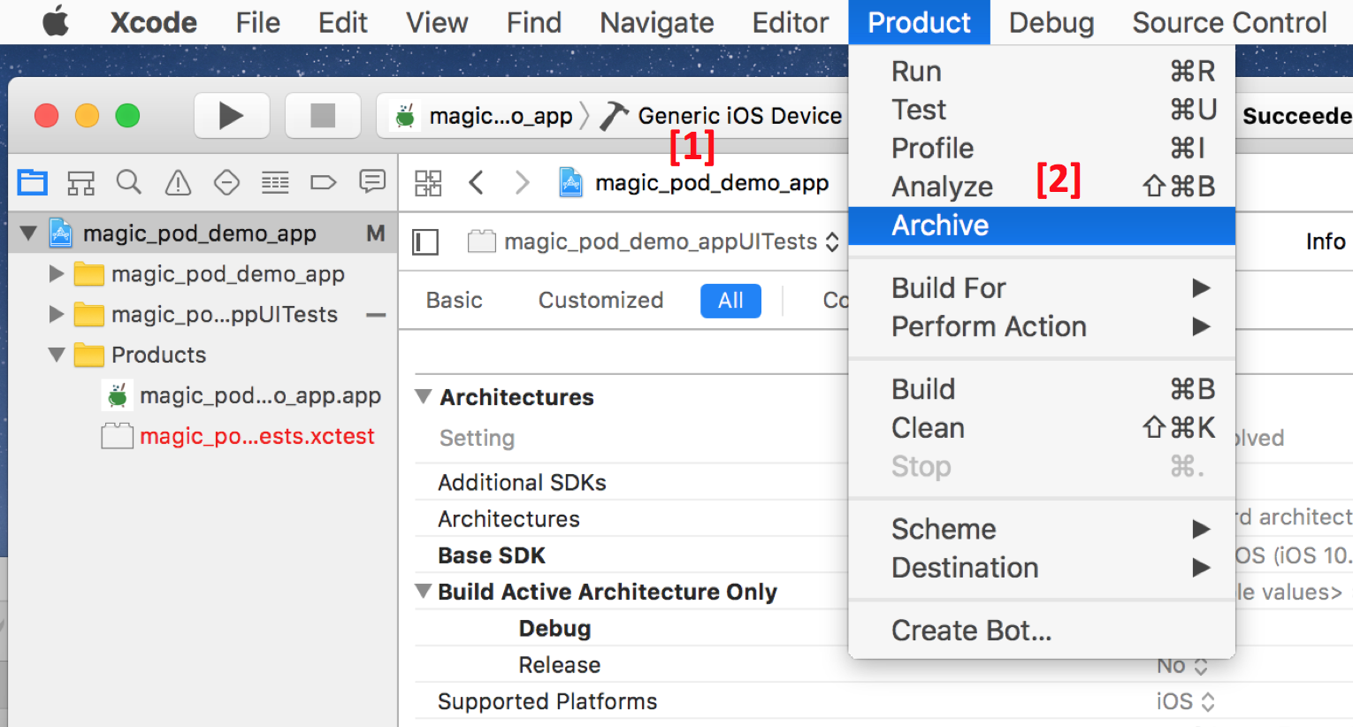Image resolution: width=1353 pixels, height=727 pixels.
Task: Click the project file icon in jump bar
Action: pyautogui.click(x=571, y=182)
